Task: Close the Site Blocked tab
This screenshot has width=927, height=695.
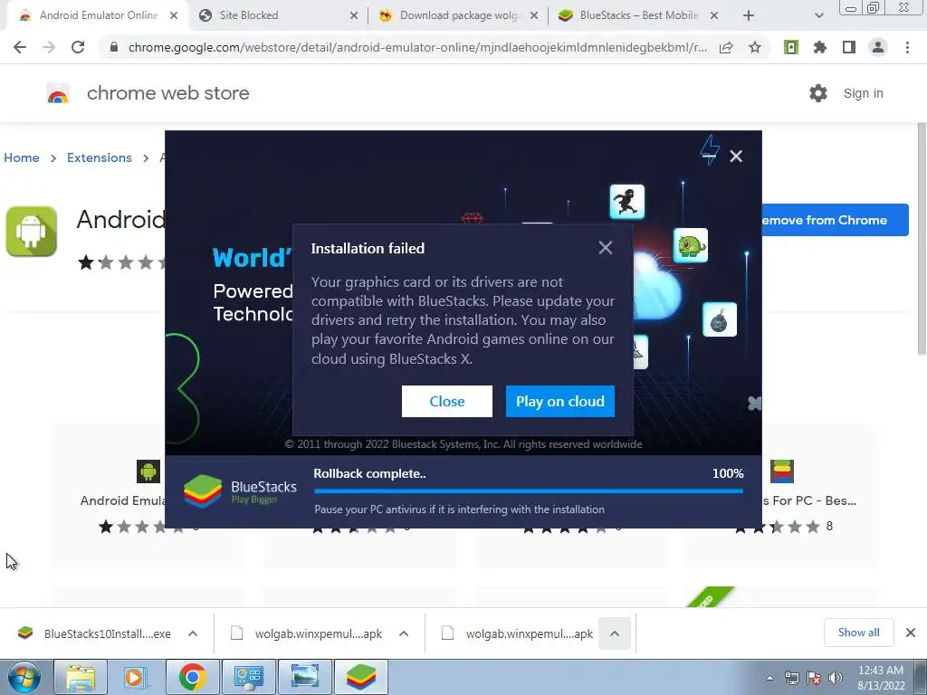Action: tap(354, 15)
